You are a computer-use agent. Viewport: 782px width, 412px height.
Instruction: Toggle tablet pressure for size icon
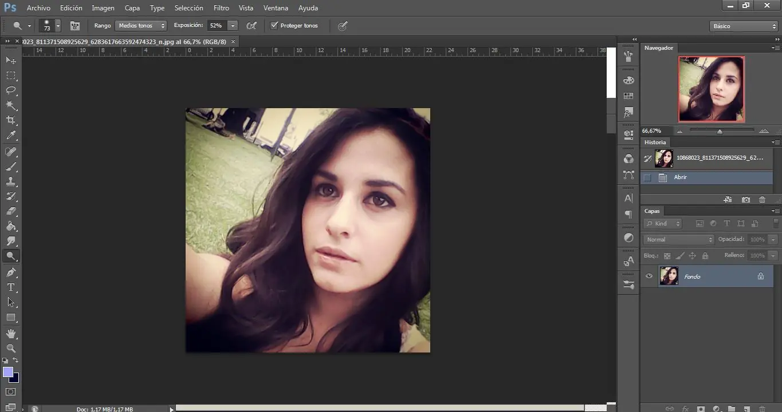coord(343,26)
